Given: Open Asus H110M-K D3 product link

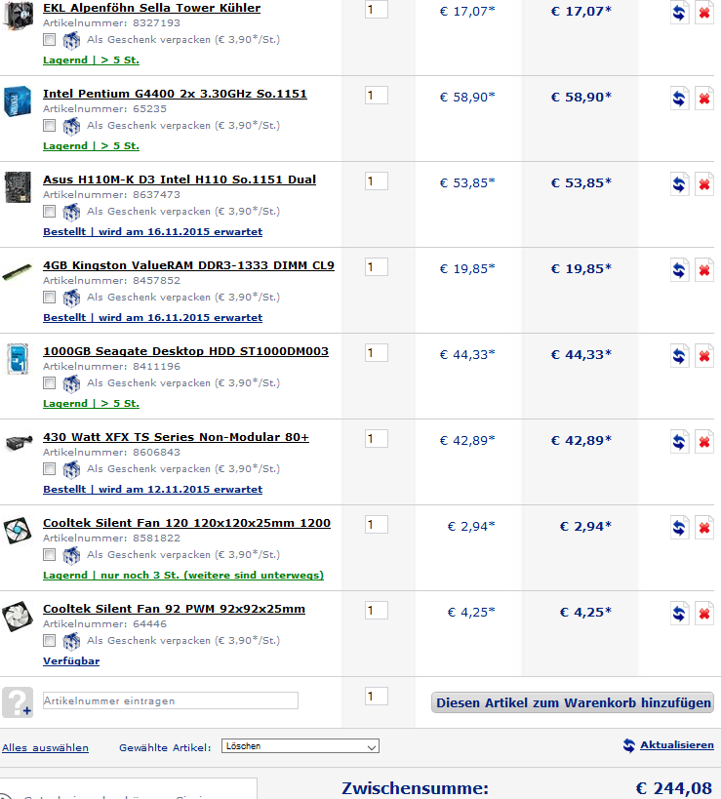Looking at the screenshot, I should (180, 180).
